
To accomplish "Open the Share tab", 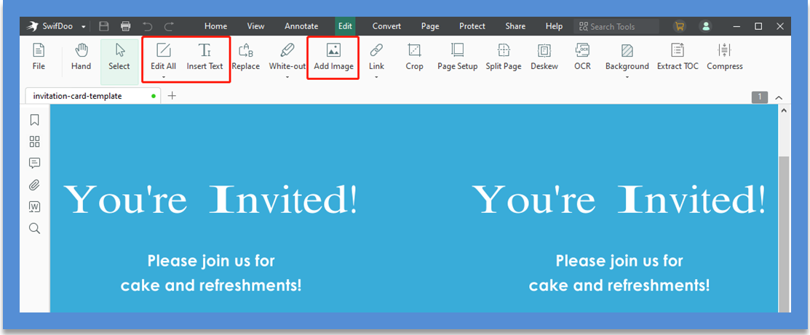I will [x=515, y=26].
